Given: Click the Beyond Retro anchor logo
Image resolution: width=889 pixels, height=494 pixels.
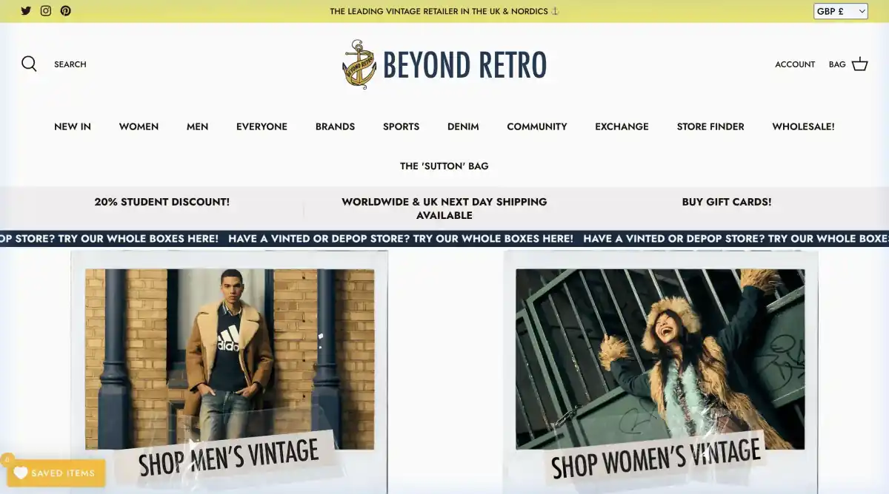Looking at the screenshot, I should coord(359,64).
